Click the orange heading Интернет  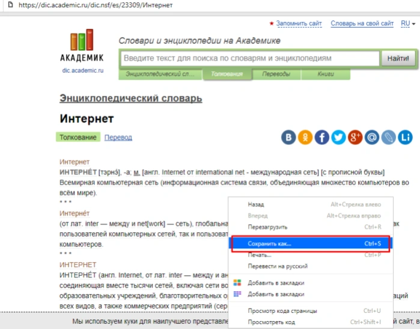pyautogui.click(x=75, y=162)
